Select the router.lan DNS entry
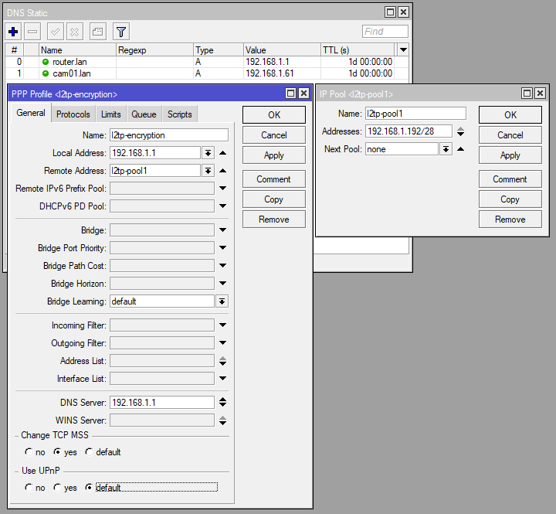This screenshot has width=556, height=514. 207,62
